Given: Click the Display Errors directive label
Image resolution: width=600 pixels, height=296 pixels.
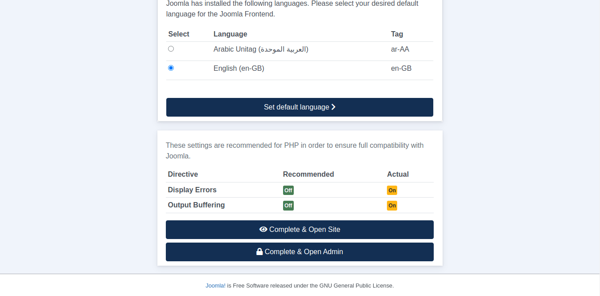Looking at the screenshot, I should (192, 190).
